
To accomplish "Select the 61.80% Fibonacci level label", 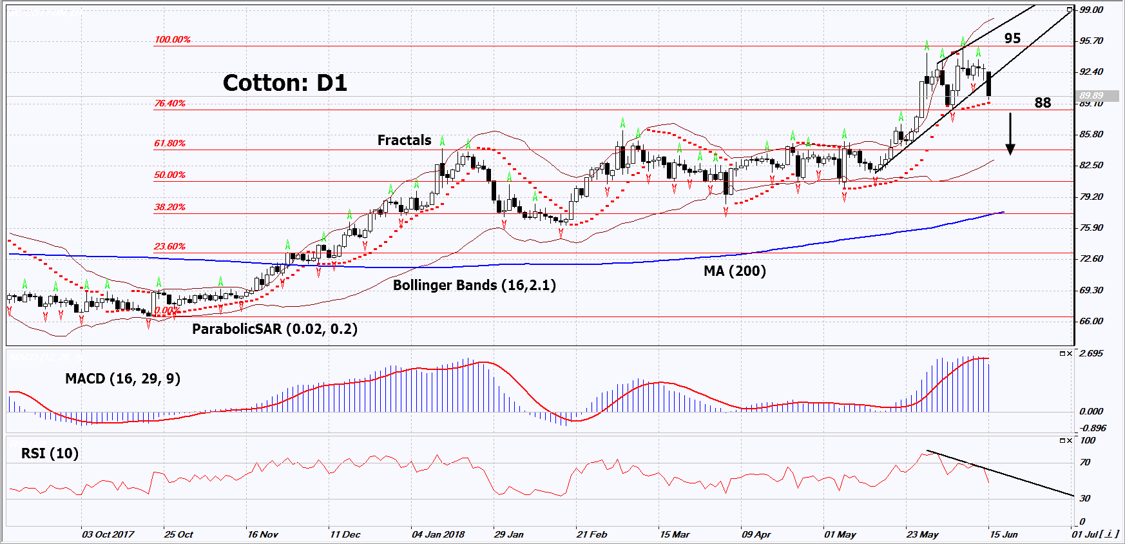I will pos(169,143).
